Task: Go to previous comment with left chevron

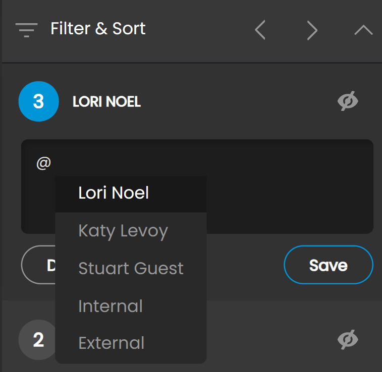Action: (x=260, y=30)
